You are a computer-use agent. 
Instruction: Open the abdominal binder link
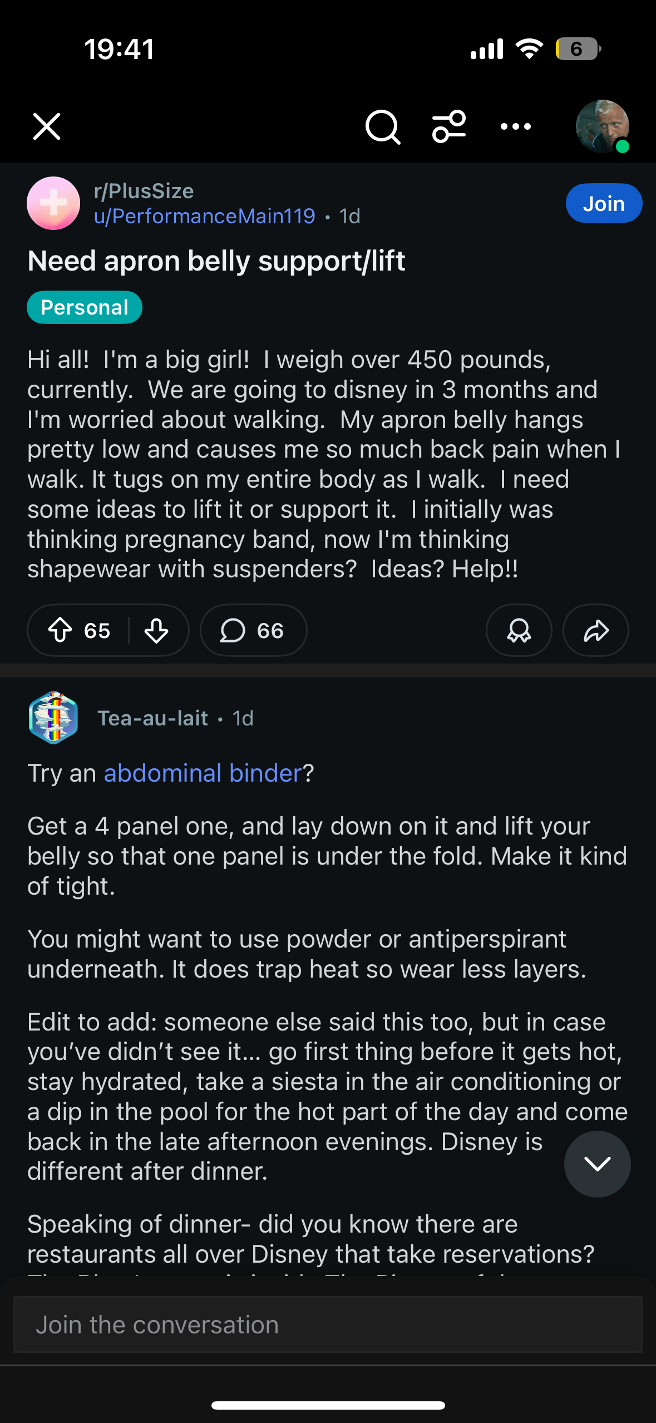click(203, 773)
